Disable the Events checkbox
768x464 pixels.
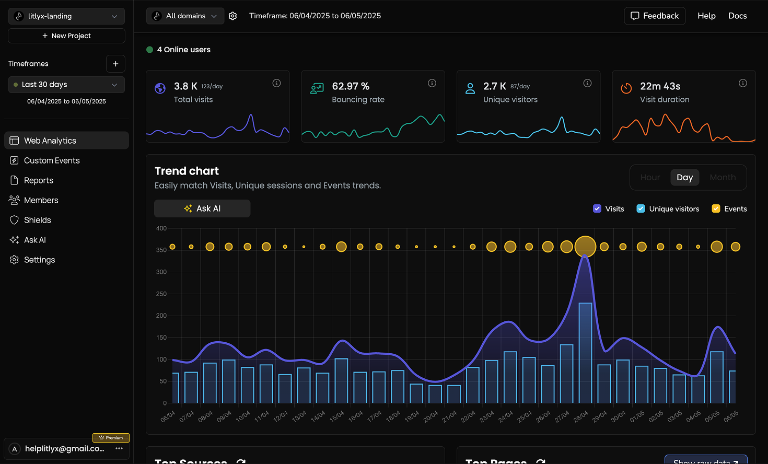(716, 208)
